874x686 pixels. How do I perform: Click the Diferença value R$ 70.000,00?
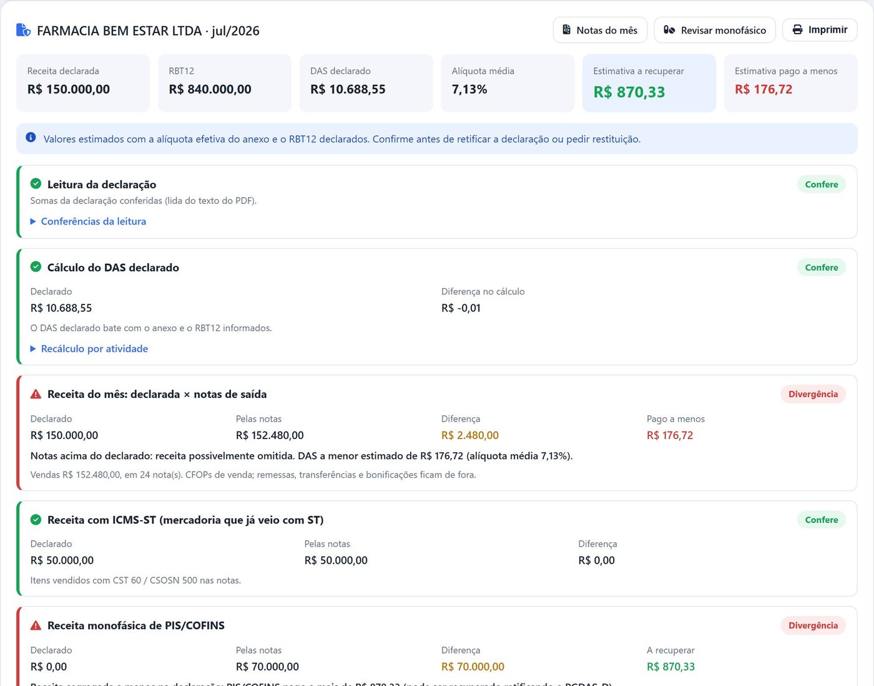coord(473,667)
